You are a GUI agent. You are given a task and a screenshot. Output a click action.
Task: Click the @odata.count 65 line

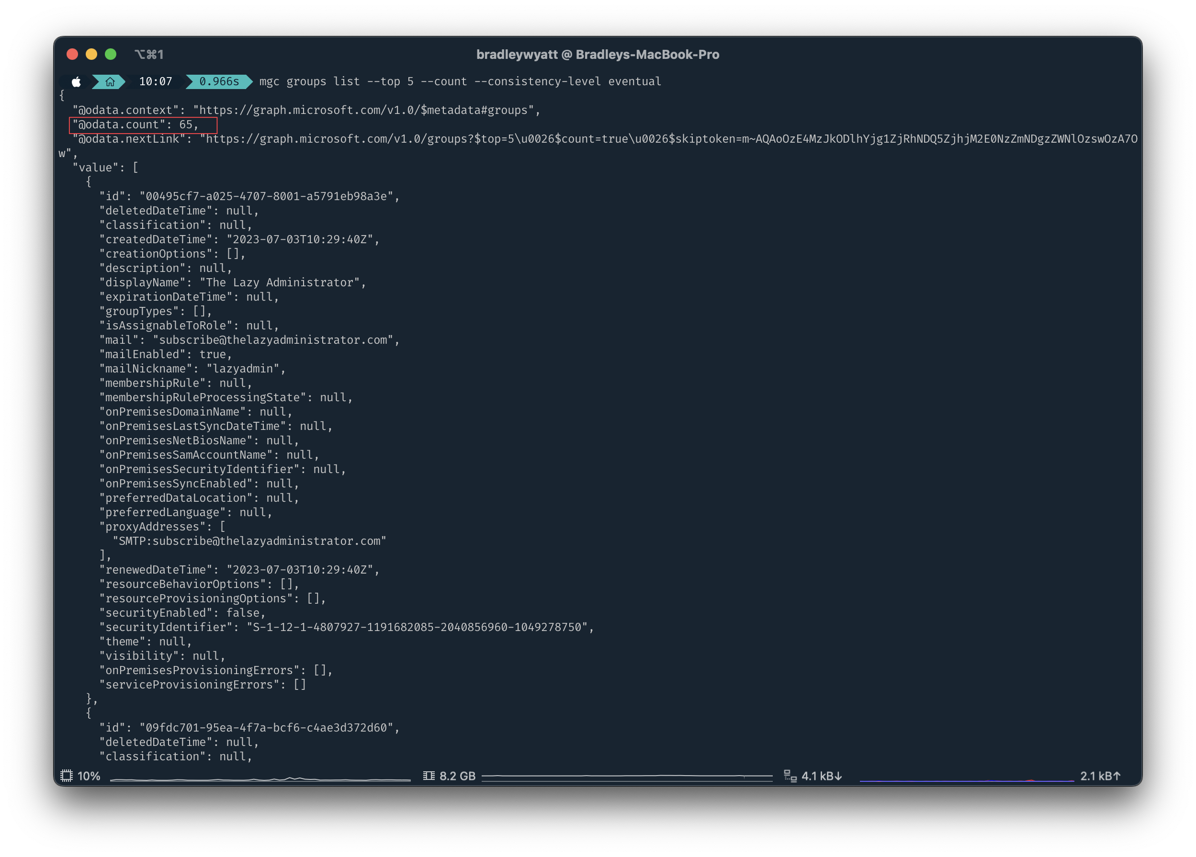135,124
